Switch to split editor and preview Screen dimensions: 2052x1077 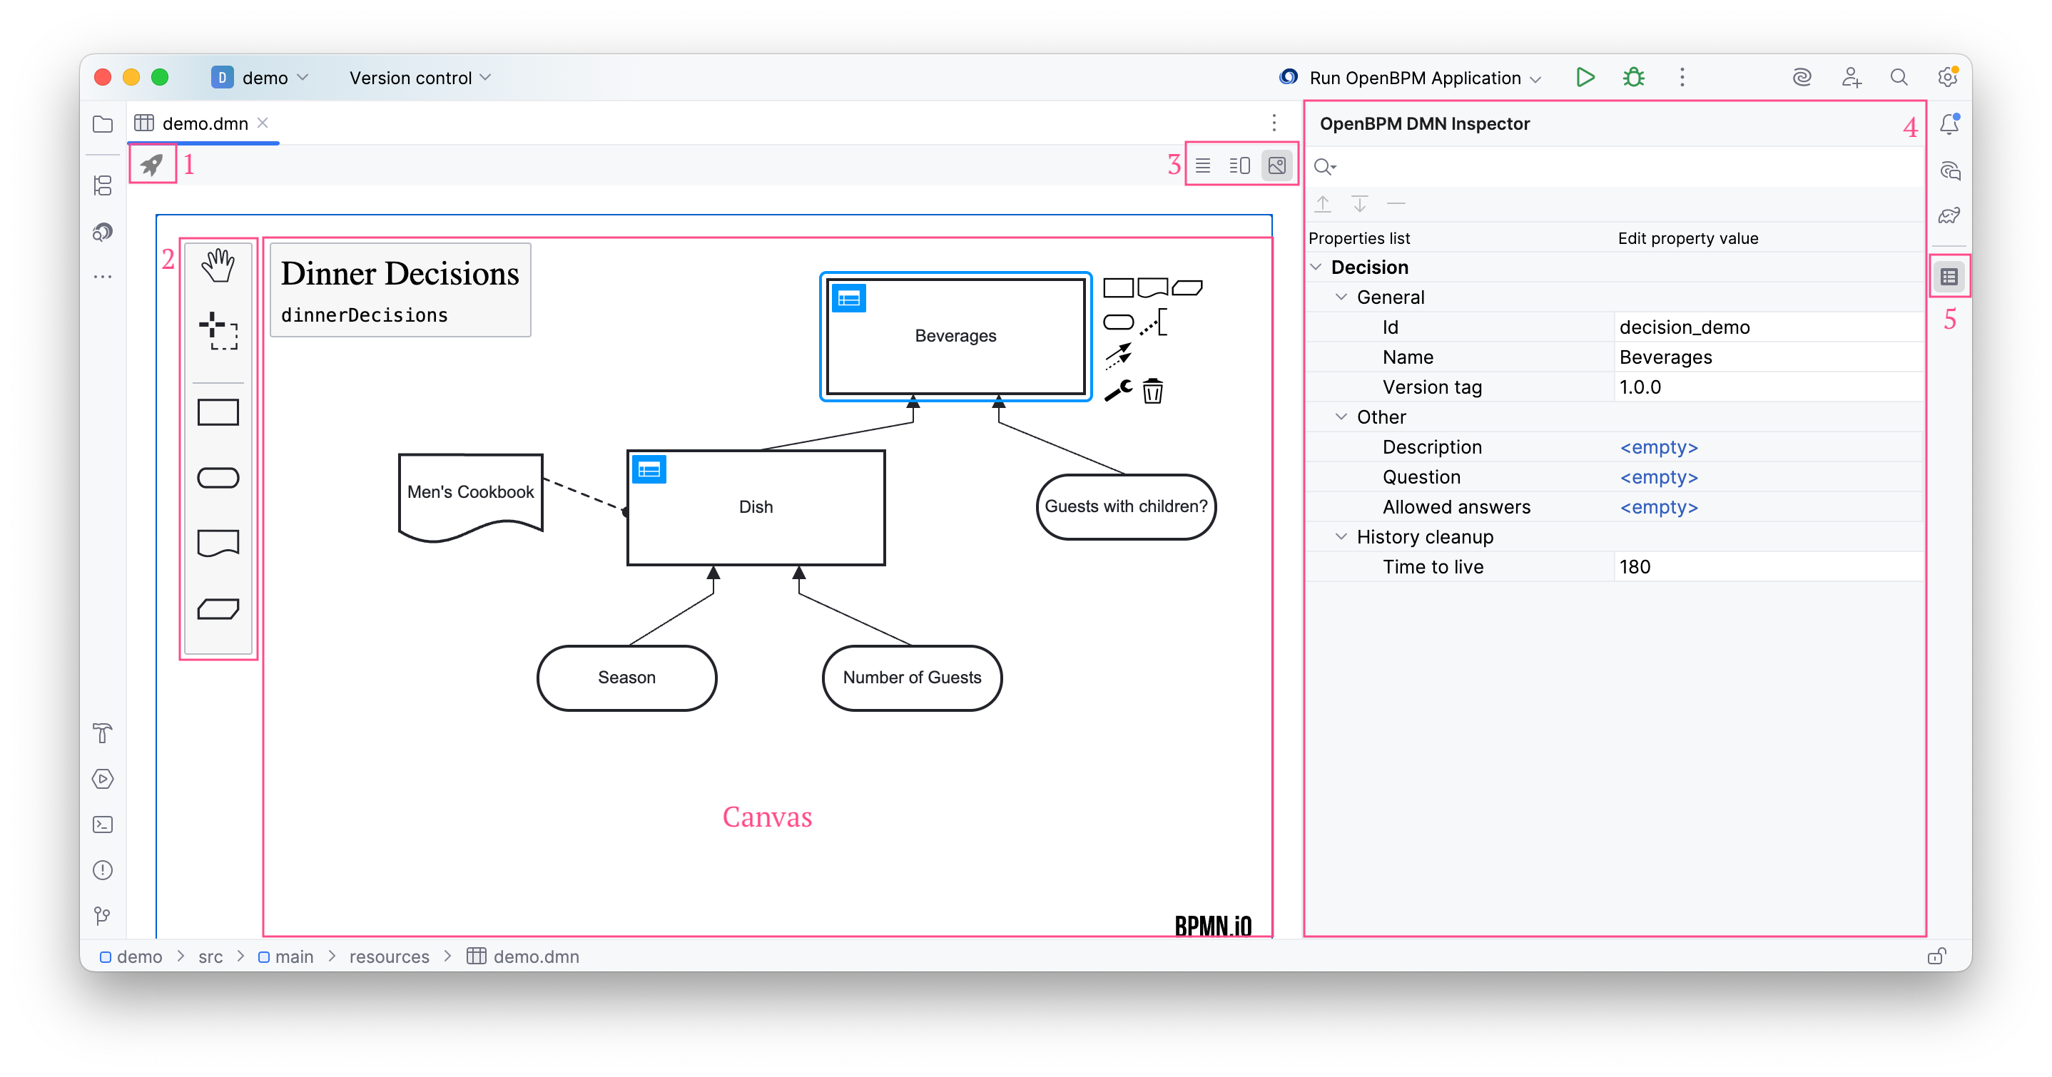[x=1239, y=165]
